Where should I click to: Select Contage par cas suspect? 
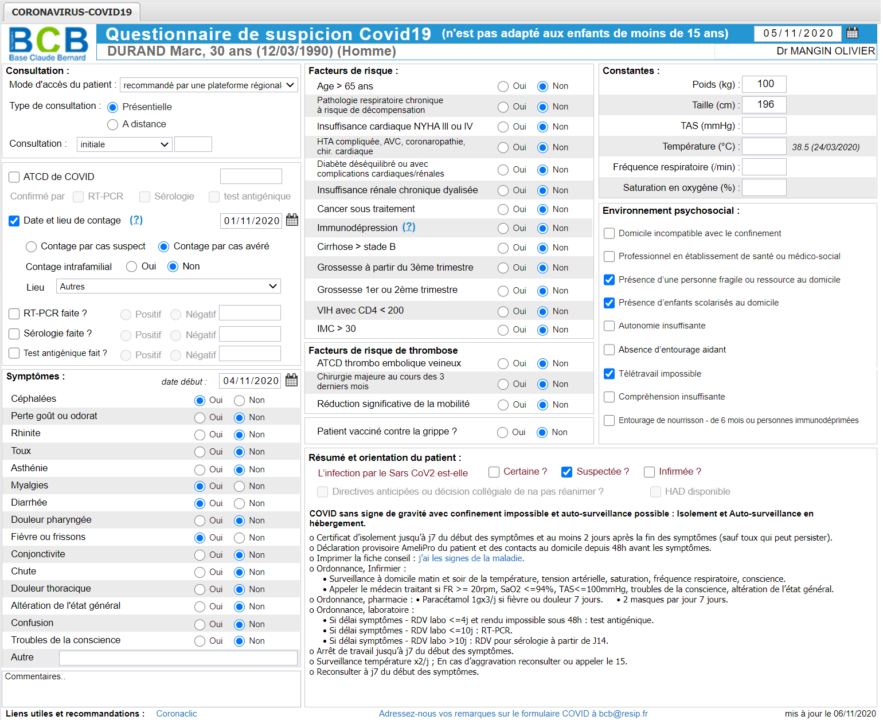[31, 246]
